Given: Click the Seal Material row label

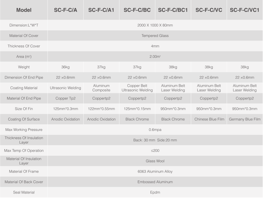Looking at the screenshot, I should (x=24, y=192).
